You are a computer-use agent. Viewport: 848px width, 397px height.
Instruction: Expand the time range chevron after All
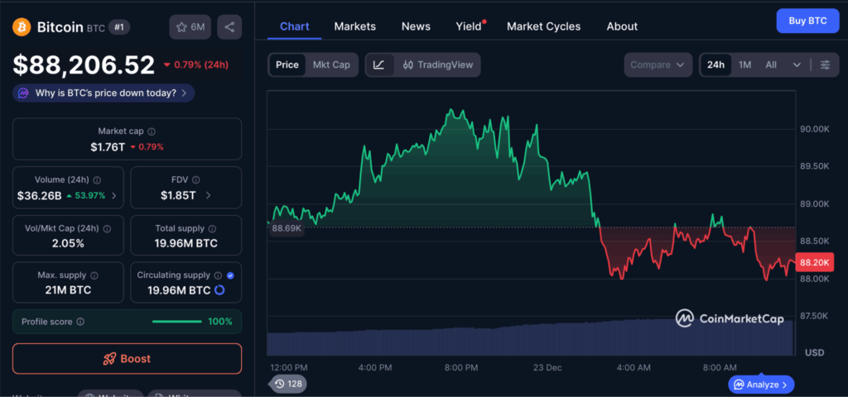797,65
